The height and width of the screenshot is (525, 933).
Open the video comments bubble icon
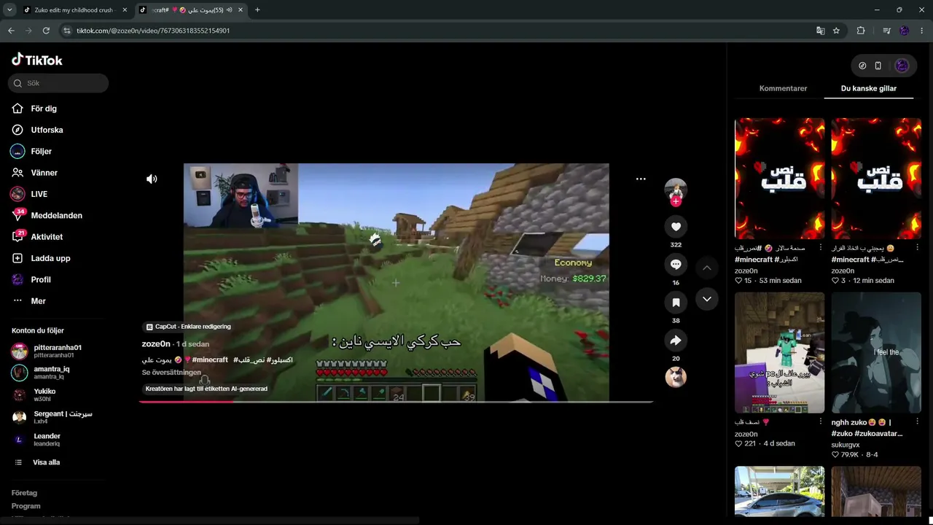pos(676,265)
